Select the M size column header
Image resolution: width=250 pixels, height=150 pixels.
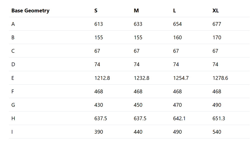136,10
